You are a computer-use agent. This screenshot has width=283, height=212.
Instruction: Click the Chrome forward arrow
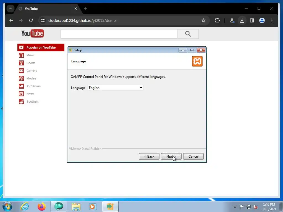pyautogui.click(x=21, y=20)
